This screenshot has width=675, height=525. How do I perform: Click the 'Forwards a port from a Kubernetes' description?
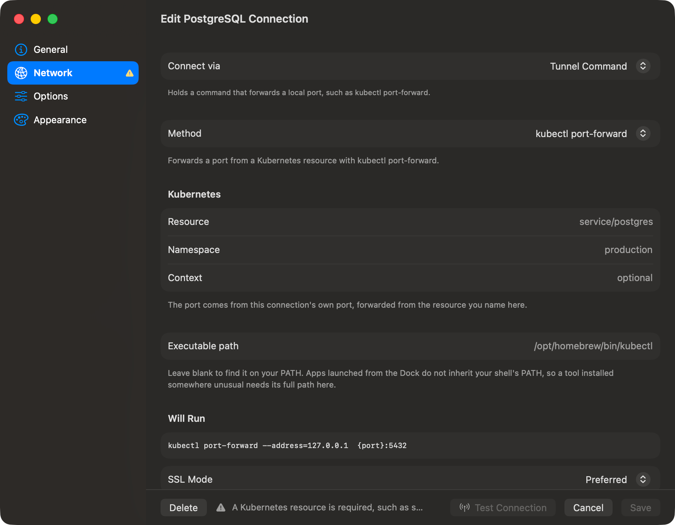click(x=303, y=160)
